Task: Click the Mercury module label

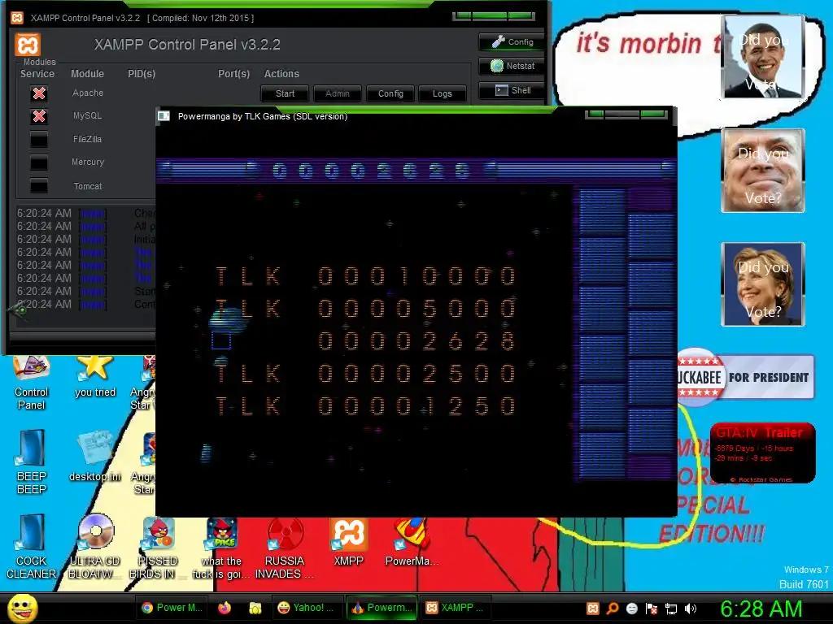Action: click(x=88, y=162)
